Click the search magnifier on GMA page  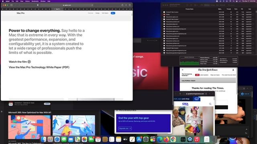tap(210, 104)
